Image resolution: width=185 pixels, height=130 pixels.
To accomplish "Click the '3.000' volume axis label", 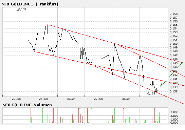I will coord(174,112).
